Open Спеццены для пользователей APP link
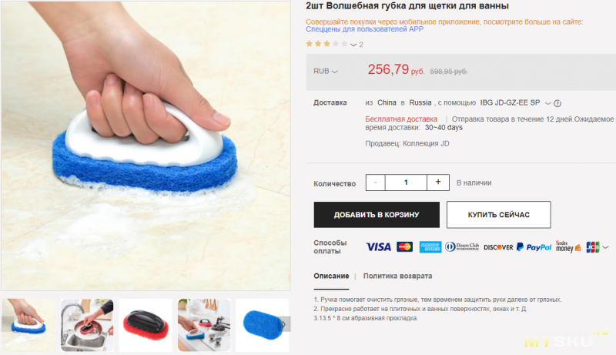 (364, 29)
